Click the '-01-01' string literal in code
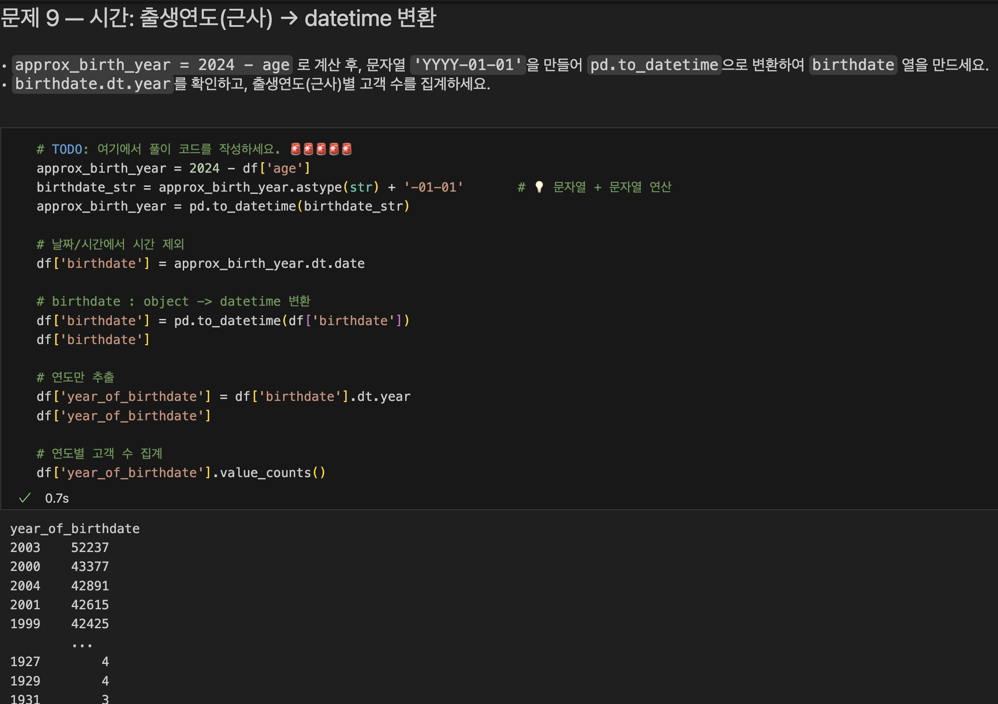The width and height of the screenshot is (998, 704). 433,187
